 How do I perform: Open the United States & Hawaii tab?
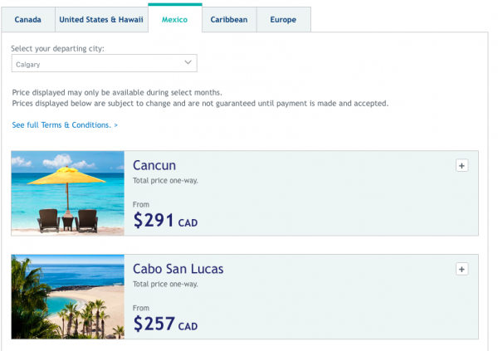point(100,20)
